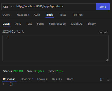
Task: Open the request Headers tab with badge 3
Action: [x=23, y=15]
